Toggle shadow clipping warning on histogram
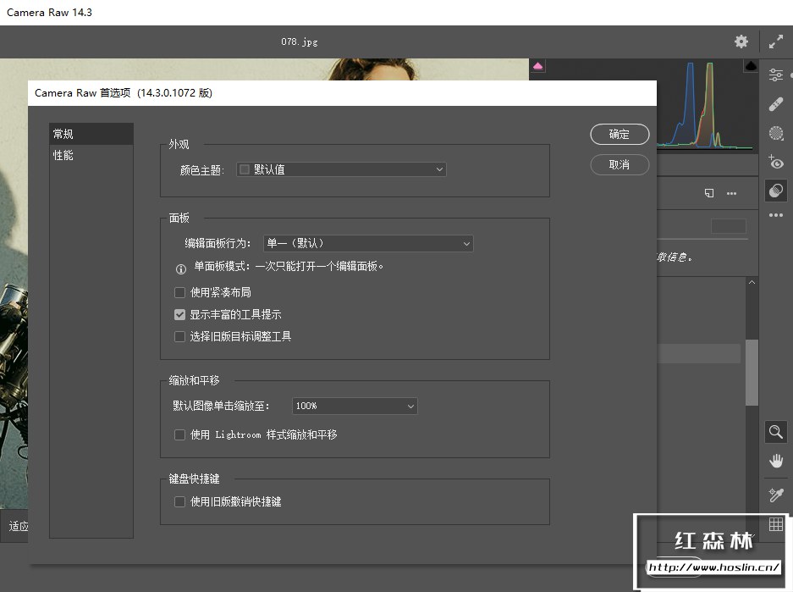Screen dimensions: 793x592 [x=537, y=66]
